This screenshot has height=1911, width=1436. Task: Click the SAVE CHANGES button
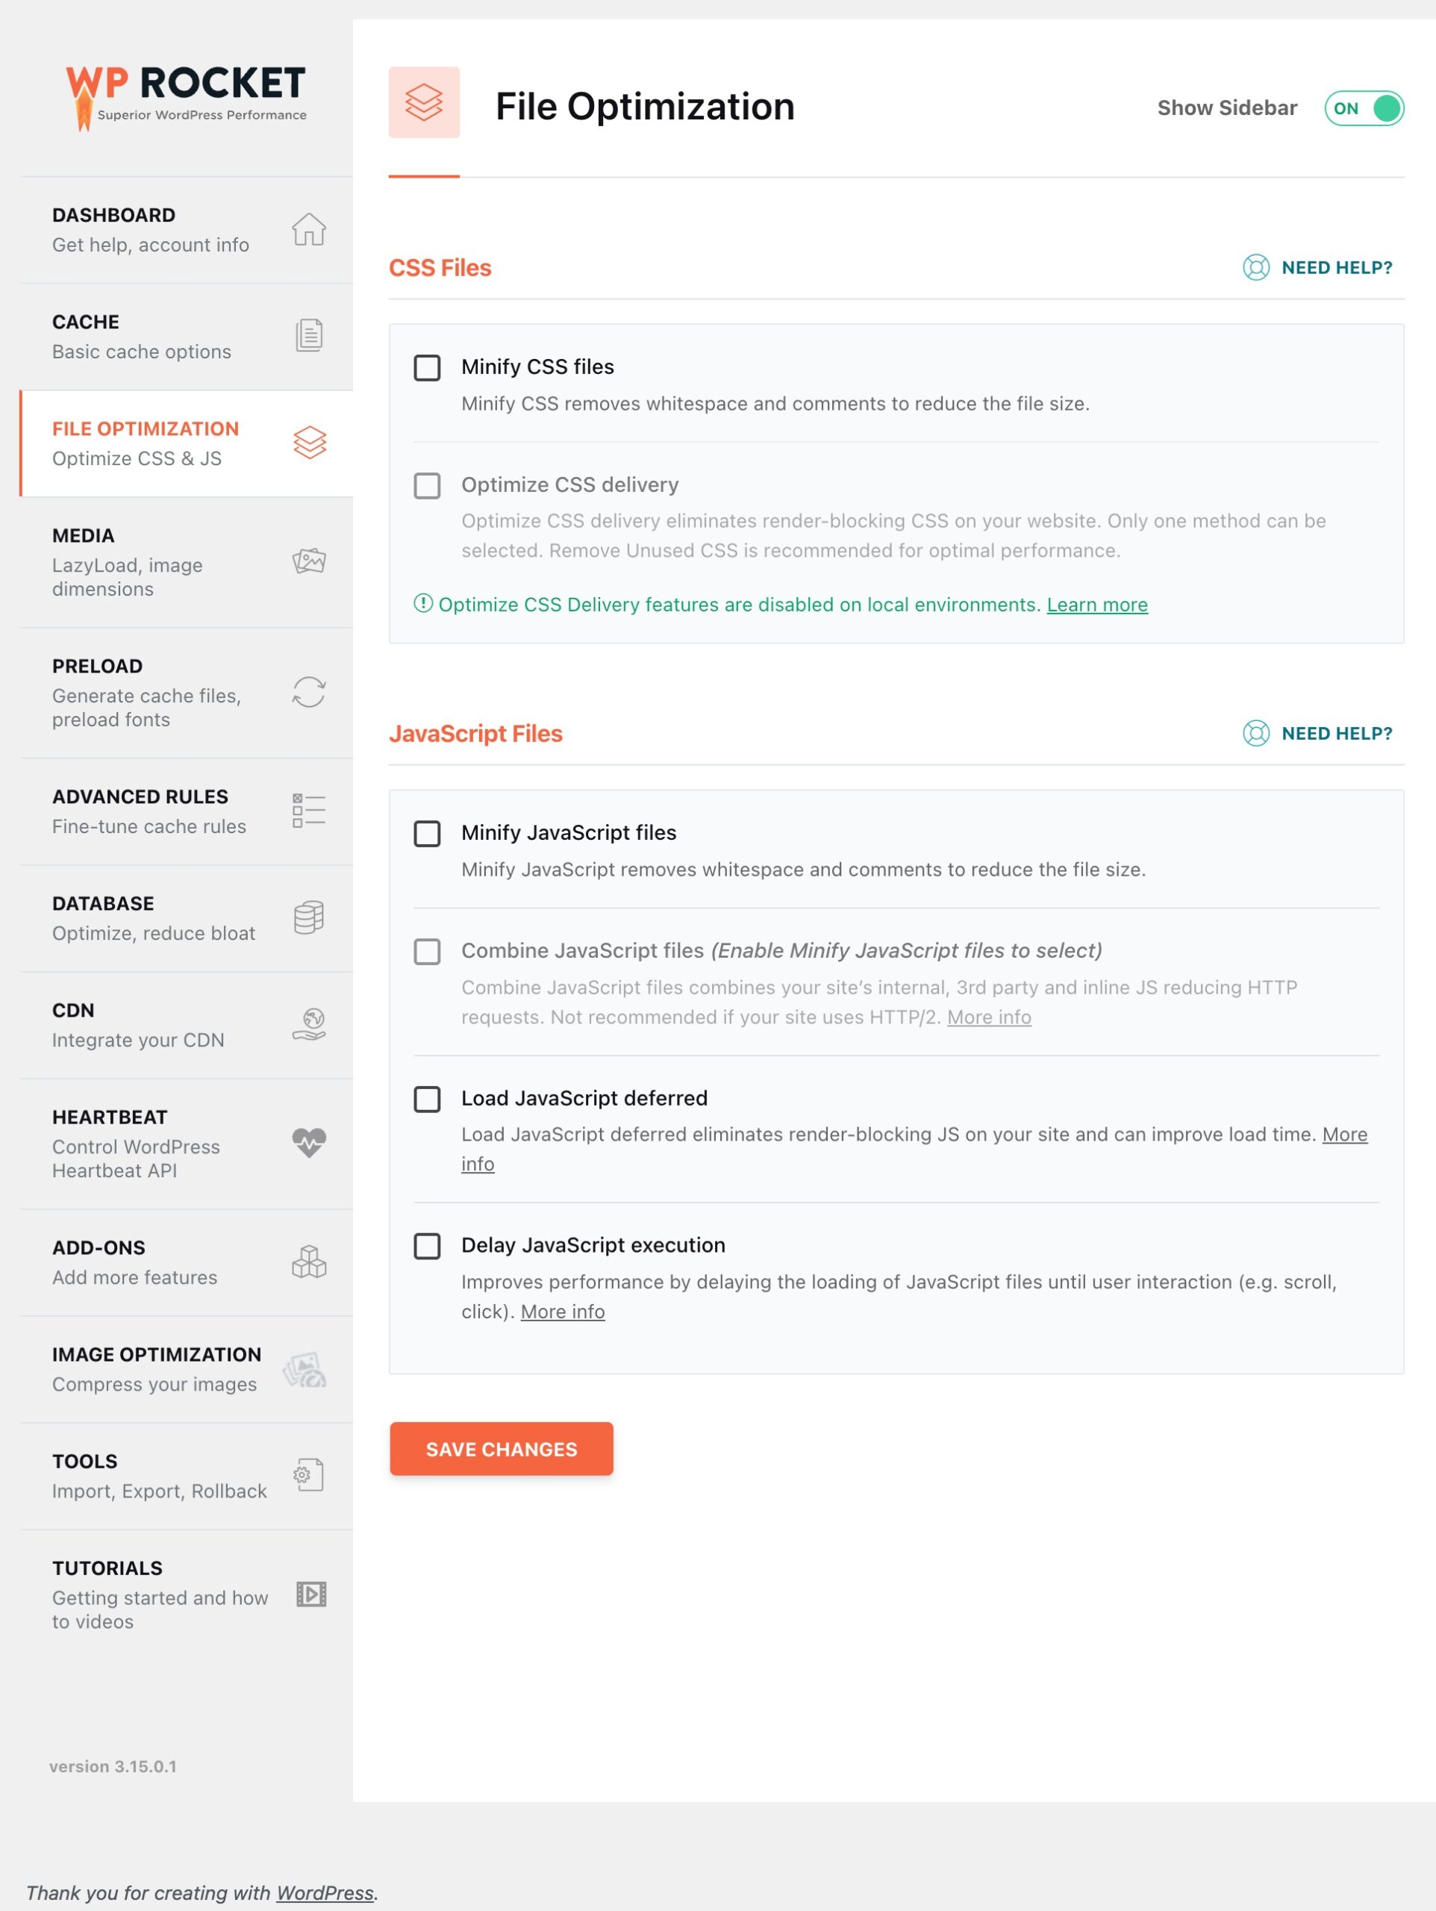pyautogui.click(x=502, y=1448)
